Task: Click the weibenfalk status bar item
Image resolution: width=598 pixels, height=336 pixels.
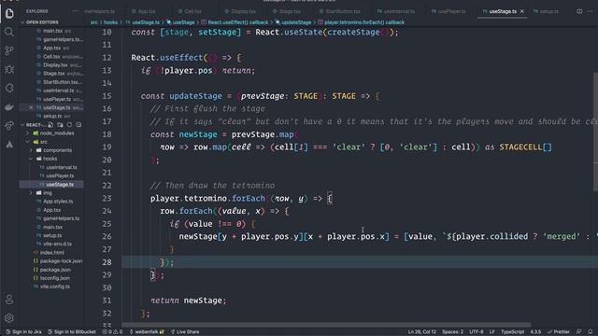Action: [147, 332]
